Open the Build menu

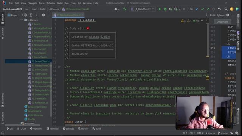tap(60, 3)
